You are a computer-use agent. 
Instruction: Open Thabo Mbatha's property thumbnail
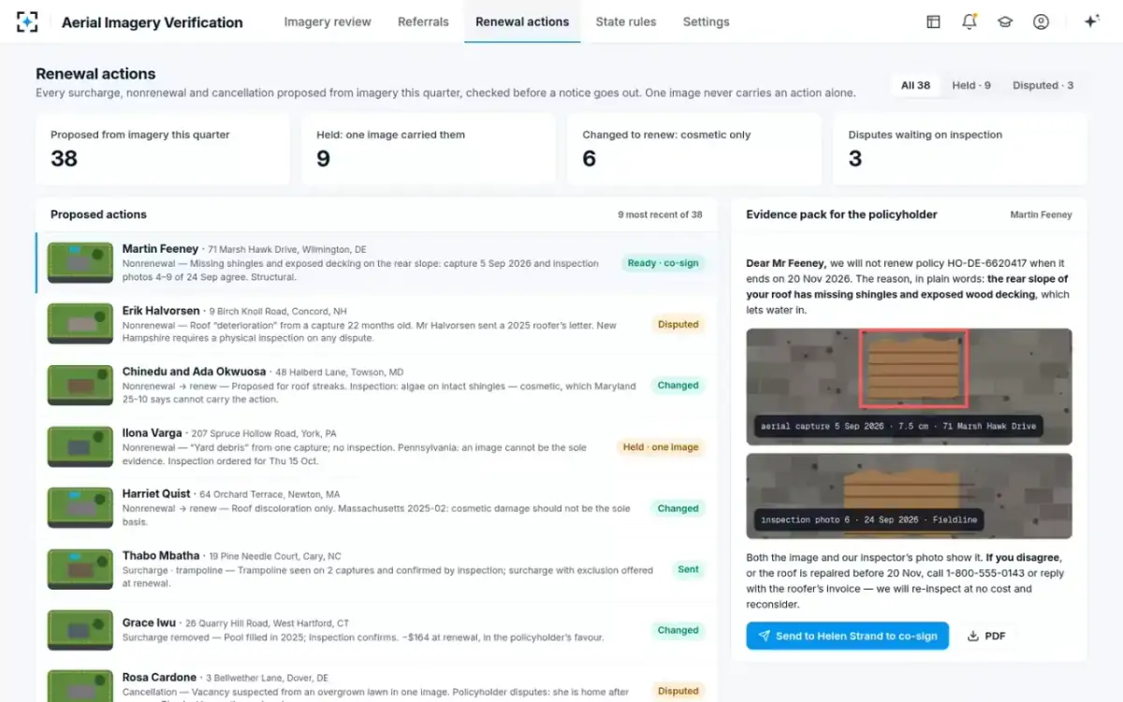click(80, 568)
